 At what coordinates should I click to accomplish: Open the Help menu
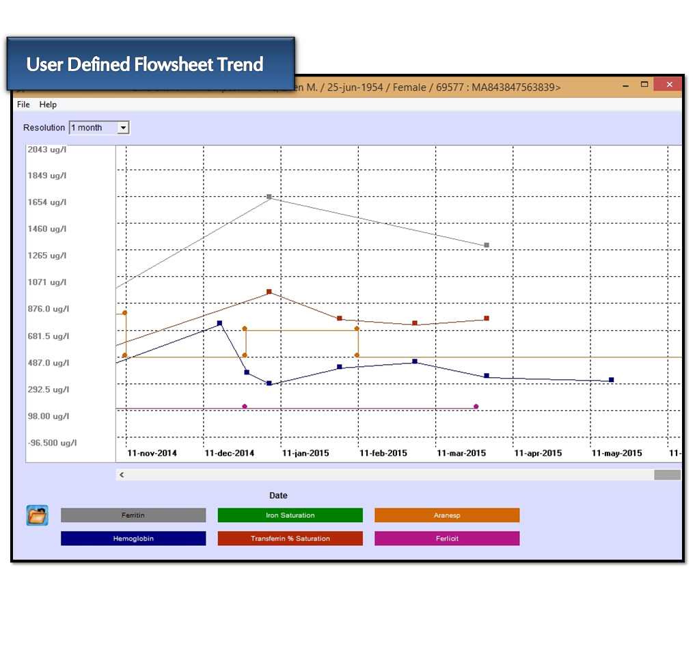tap(48, 105)
